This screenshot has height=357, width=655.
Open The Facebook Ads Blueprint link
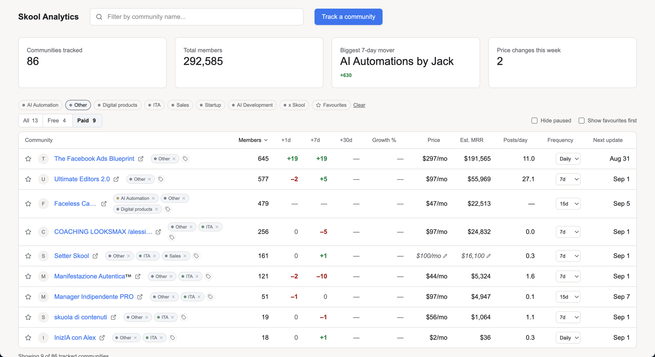point(94,159)
